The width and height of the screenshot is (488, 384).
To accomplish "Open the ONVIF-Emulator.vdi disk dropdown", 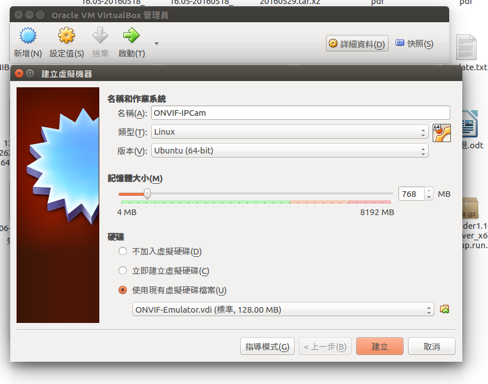I will pyautogui.click(x=283, y=309).
